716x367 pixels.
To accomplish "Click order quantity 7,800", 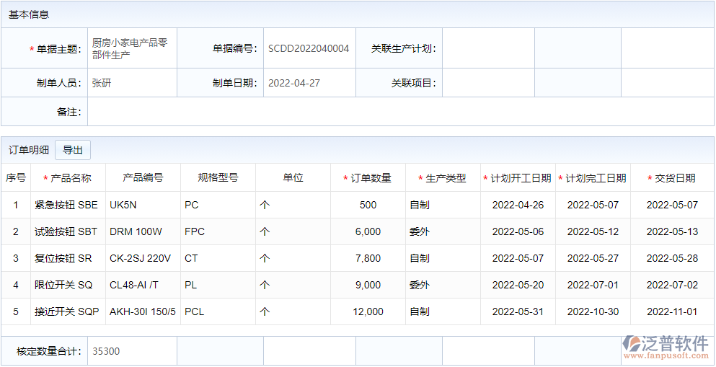I will (368, 258).
